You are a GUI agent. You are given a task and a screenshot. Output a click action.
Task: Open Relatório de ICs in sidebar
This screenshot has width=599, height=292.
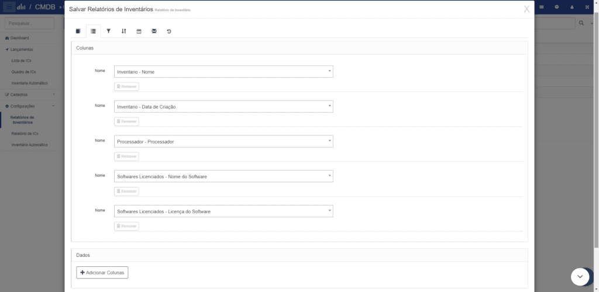click(x=25, y=134)
